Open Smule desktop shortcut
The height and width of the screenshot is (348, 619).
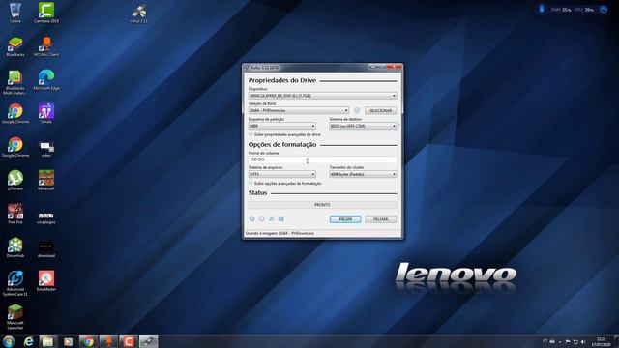click(46, 114)
